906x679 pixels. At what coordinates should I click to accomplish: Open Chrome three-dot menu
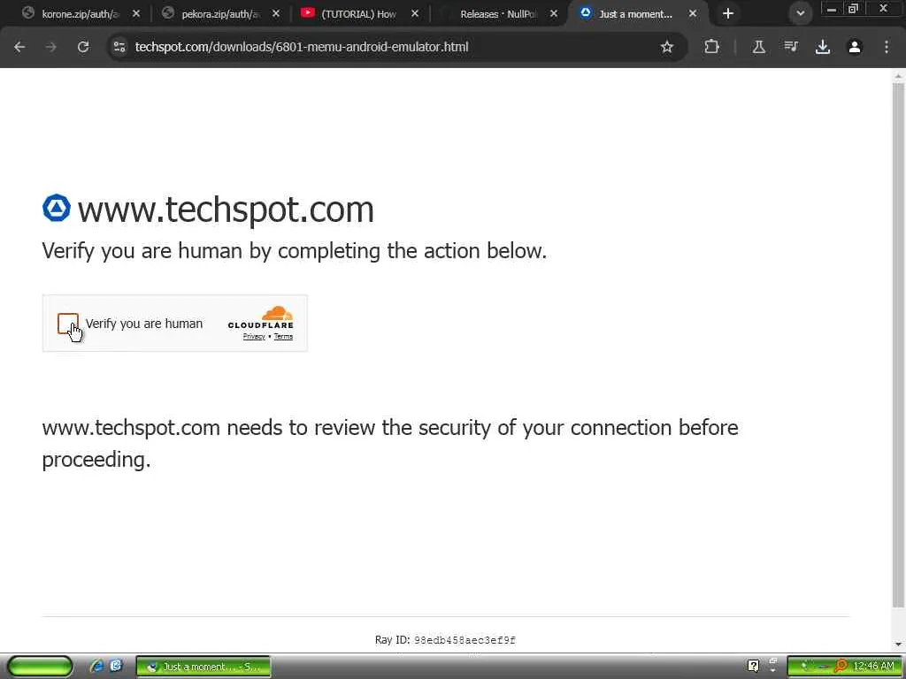click(887, 48)
